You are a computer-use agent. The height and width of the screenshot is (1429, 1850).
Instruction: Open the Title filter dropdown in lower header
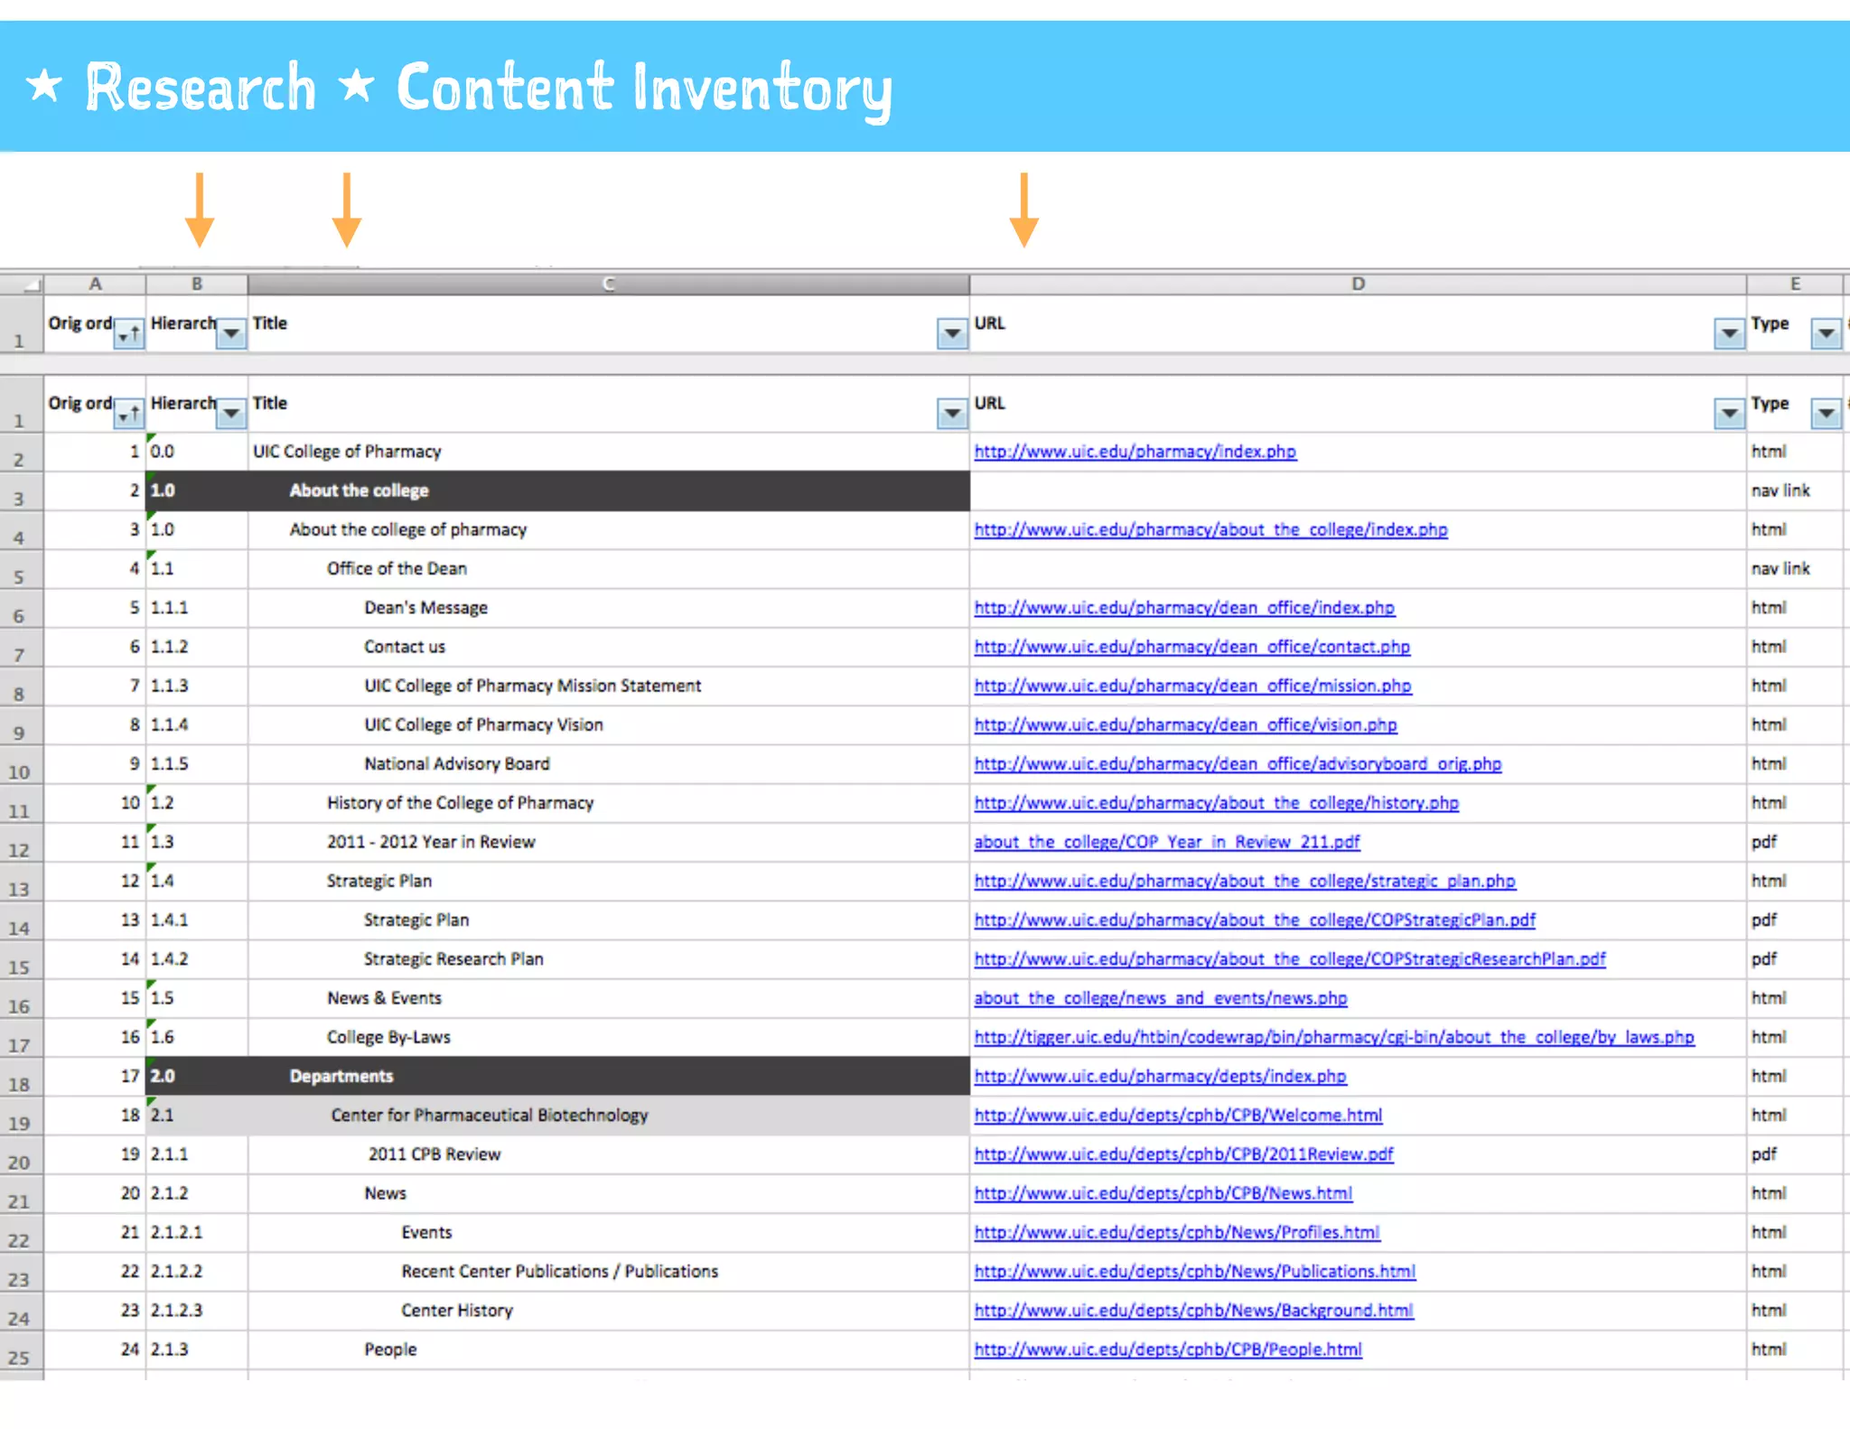point(952,414)
